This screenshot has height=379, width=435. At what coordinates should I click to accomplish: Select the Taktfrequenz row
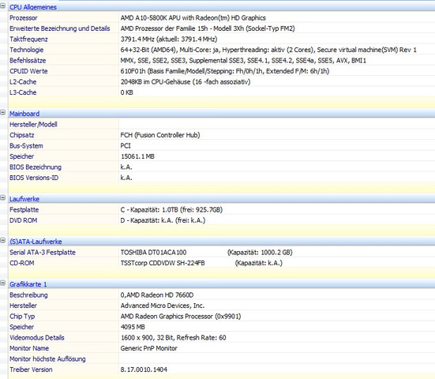pos(221,39)
